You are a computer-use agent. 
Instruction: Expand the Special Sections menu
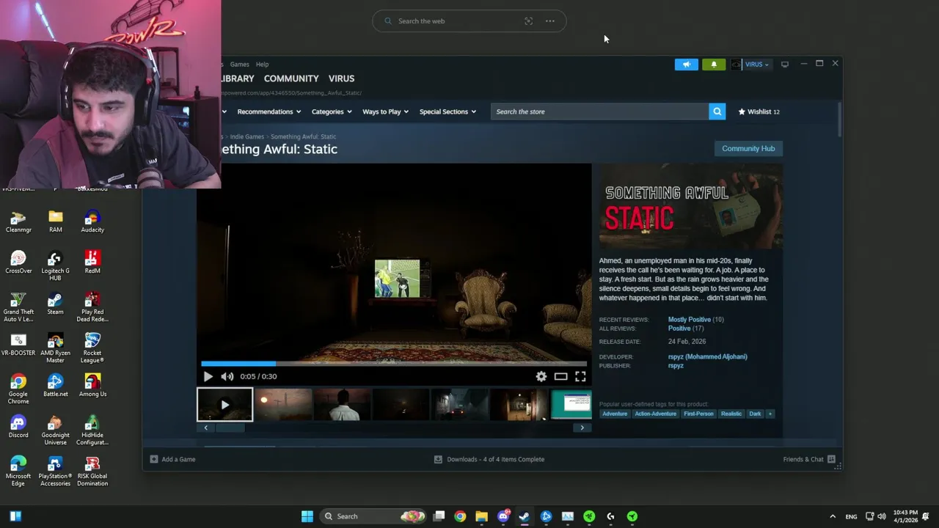click(447, 111)
